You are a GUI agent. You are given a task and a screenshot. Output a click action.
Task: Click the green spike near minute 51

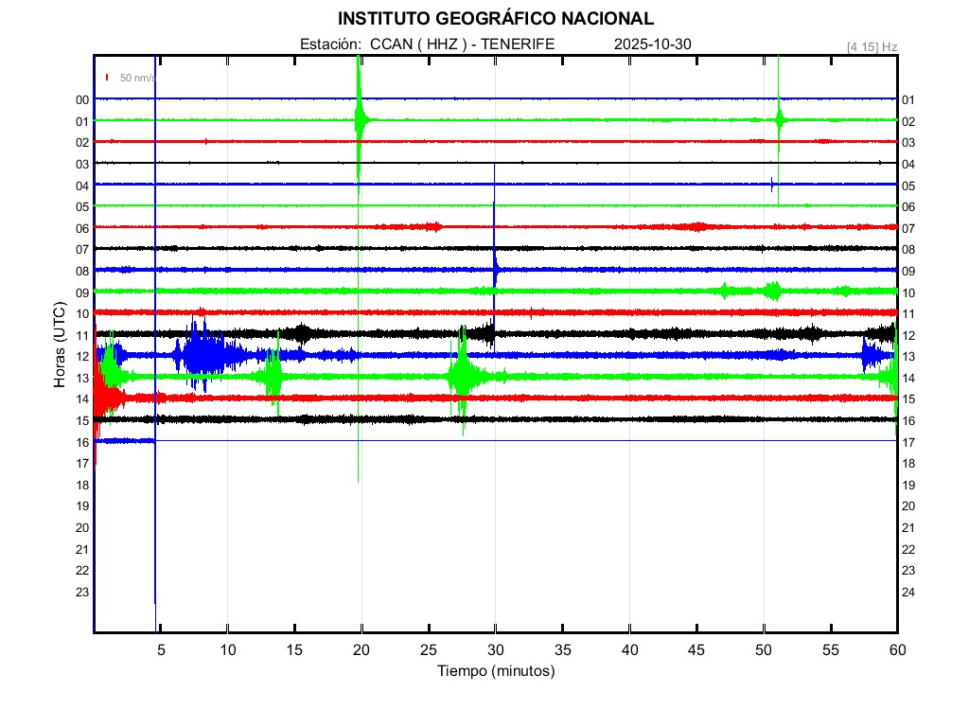point(778,119)
